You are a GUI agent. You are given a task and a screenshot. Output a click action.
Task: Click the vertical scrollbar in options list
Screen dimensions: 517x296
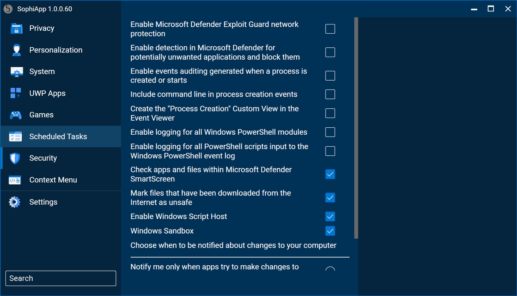(x=356, y=128)
